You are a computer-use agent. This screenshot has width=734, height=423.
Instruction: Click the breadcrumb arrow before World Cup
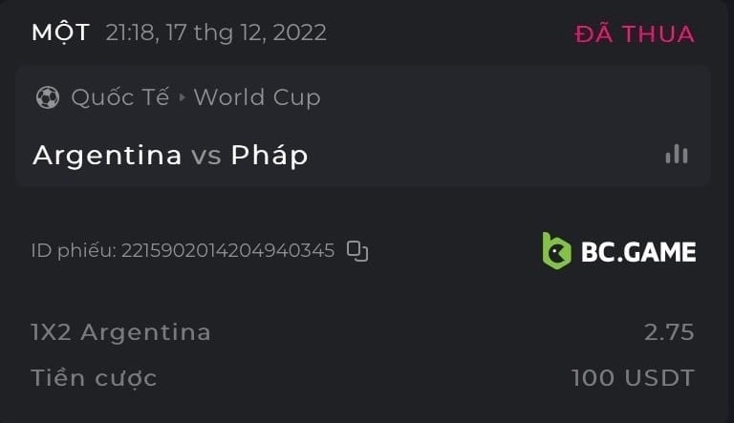(182, 97)
